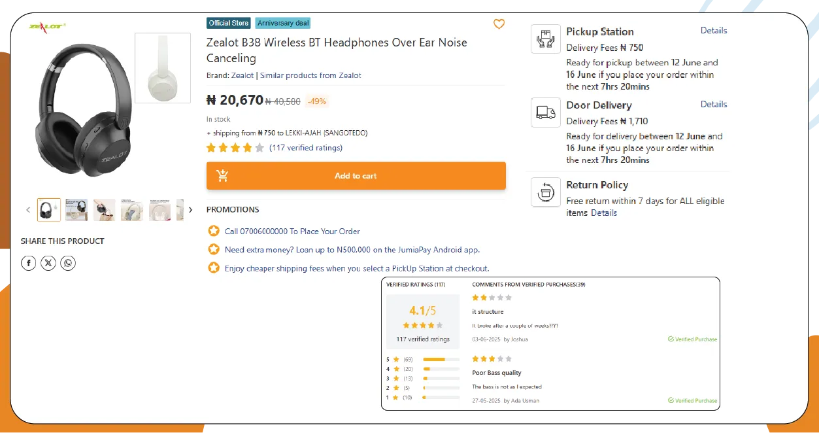Click the Return Policy box icon
The image size is (819, 433).
coord(546,192)
